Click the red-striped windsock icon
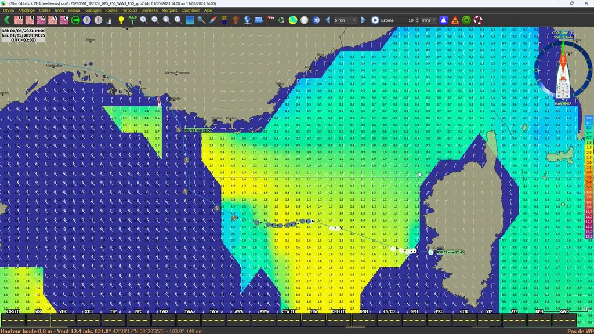594x334 pixels. [270, 19]
